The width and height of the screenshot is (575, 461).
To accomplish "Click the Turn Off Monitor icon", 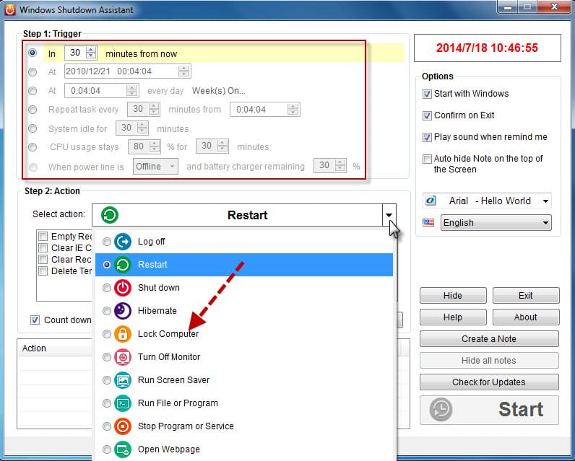I will tap(124, 357).
